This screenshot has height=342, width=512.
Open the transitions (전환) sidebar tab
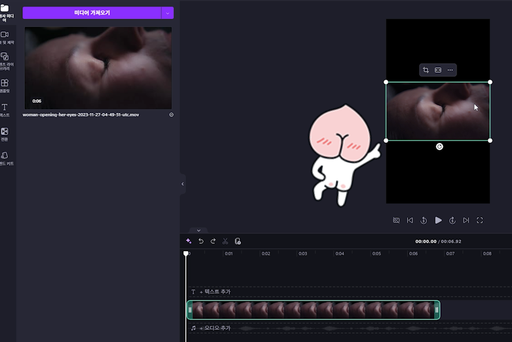pyautogui.click(x=5, y=134)
